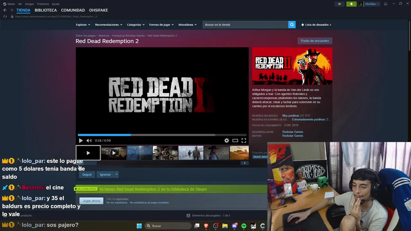Mute the trailer volume

pos(89,141)
